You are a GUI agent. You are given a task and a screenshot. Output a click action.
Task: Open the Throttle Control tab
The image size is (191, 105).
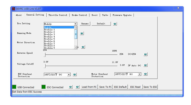(x=58, y=15)
